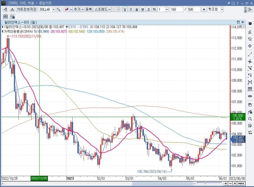Screen dimensions: 254x187
Task: Open the chart type dropdown arrow
Action: [71, 10]
